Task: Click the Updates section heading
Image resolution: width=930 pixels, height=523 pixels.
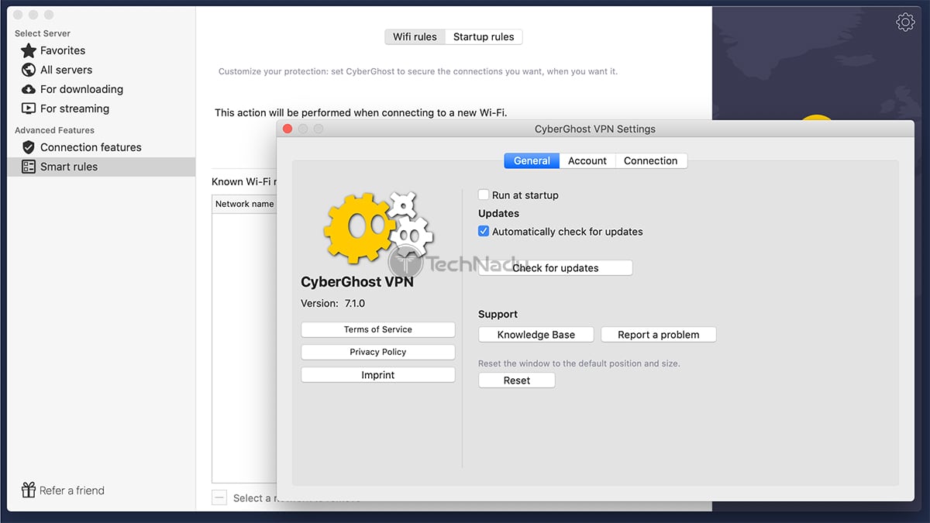Action: 498,213
